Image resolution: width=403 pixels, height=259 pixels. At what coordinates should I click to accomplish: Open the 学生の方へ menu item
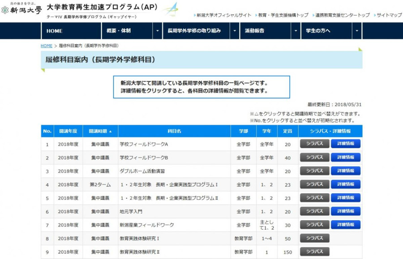(326, 31)
